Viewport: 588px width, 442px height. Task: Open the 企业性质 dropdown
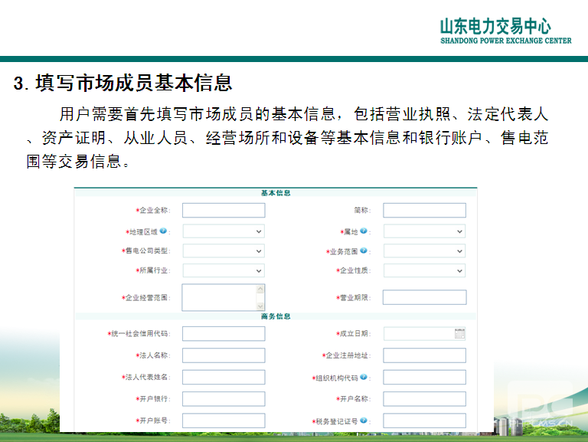click(424, 270)
